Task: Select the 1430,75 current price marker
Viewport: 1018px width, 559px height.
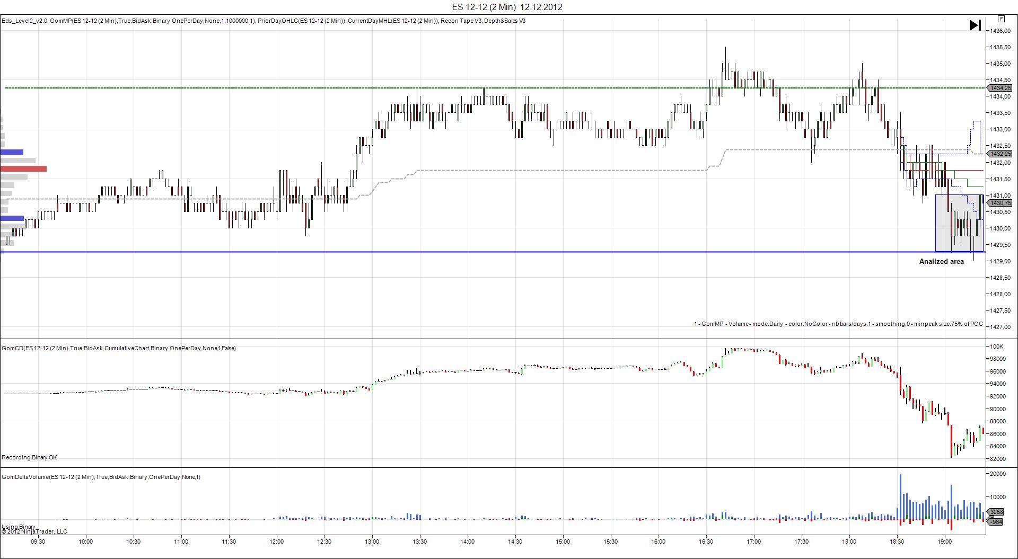Action: 999,203
